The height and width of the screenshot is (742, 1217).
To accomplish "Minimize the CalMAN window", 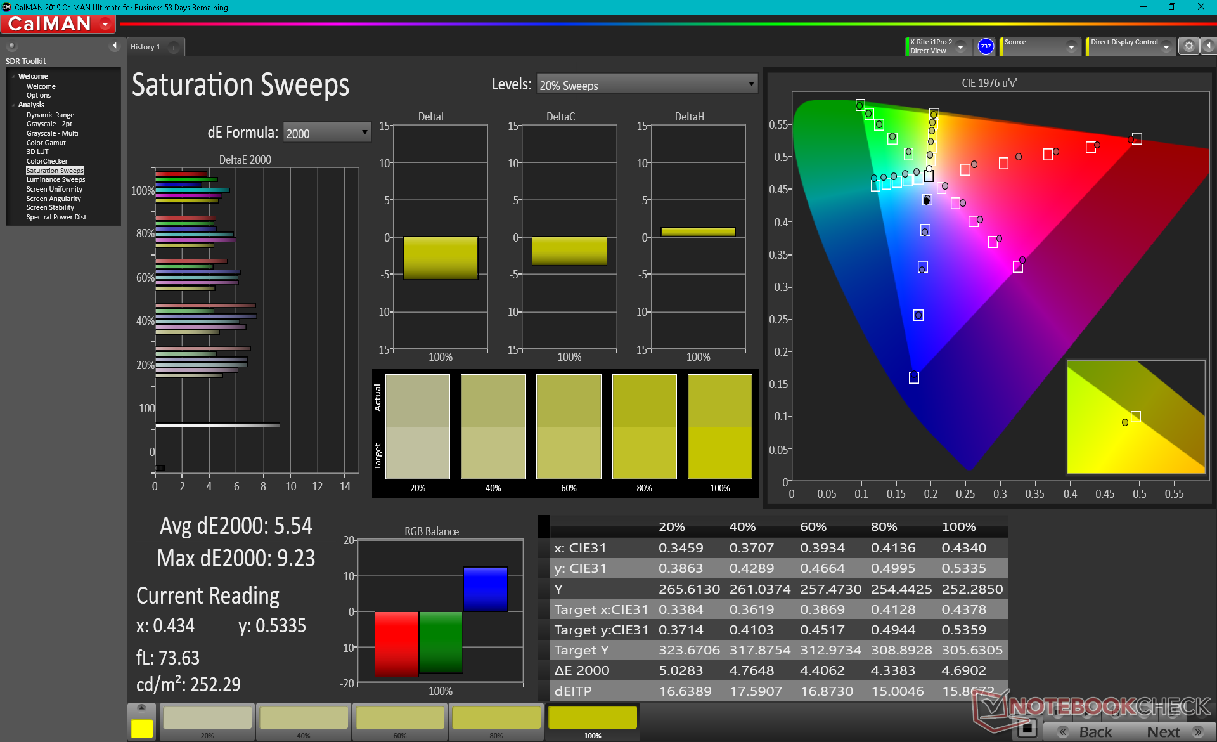I will (x=1143, y=7).
